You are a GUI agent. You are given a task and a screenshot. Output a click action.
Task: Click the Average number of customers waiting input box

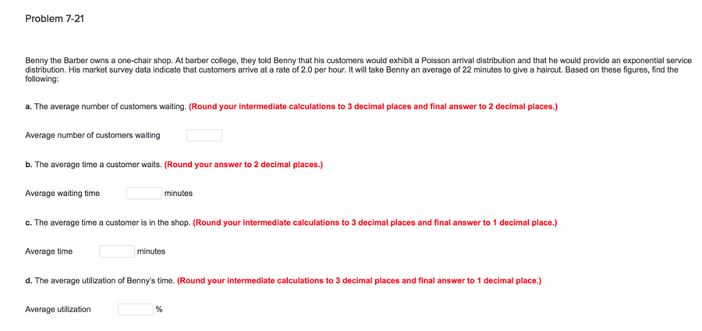(x=204, y=135)
